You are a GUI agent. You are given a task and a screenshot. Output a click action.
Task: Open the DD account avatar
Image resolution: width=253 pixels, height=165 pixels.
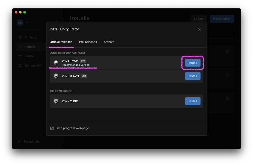(x=20, y=23)
